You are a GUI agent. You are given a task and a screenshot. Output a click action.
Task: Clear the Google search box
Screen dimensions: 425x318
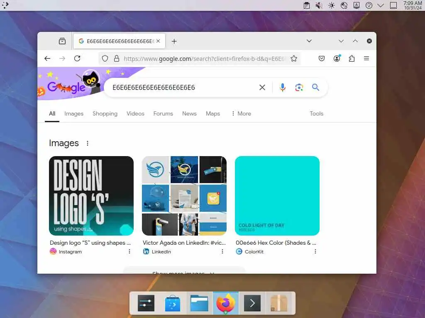pos(262,87)
